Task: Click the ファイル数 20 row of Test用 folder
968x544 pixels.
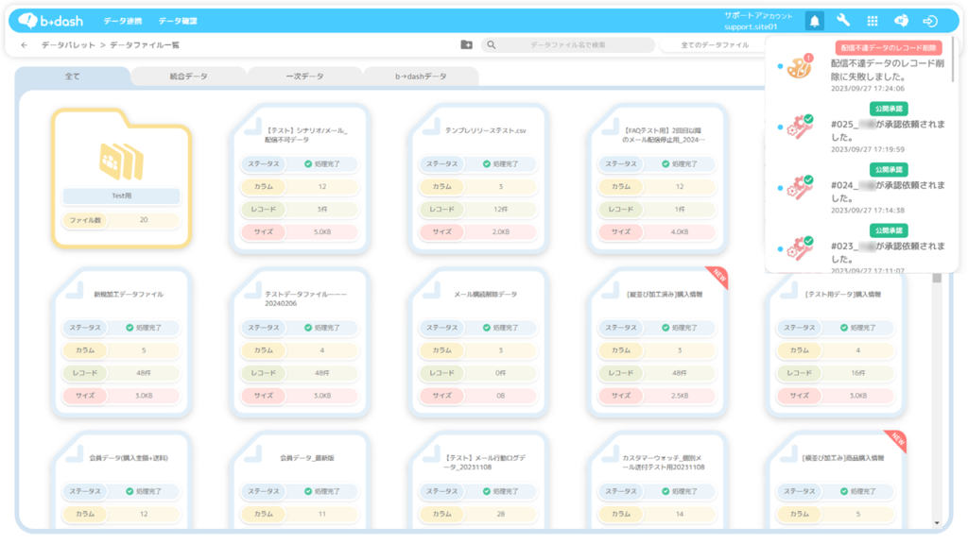Action: 122,219
